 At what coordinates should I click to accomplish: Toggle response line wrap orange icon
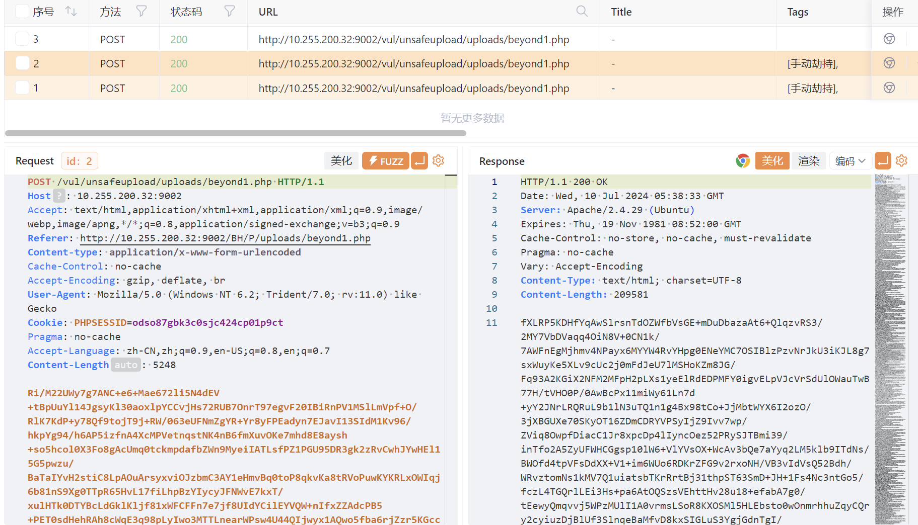click(883, 161)
